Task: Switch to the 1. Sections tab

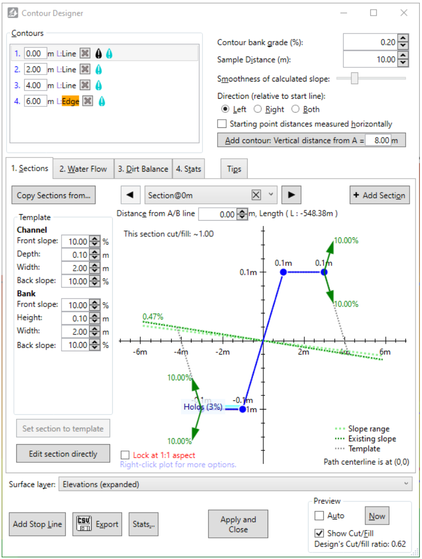Action: pyautogui.click(x=30, y=168)
